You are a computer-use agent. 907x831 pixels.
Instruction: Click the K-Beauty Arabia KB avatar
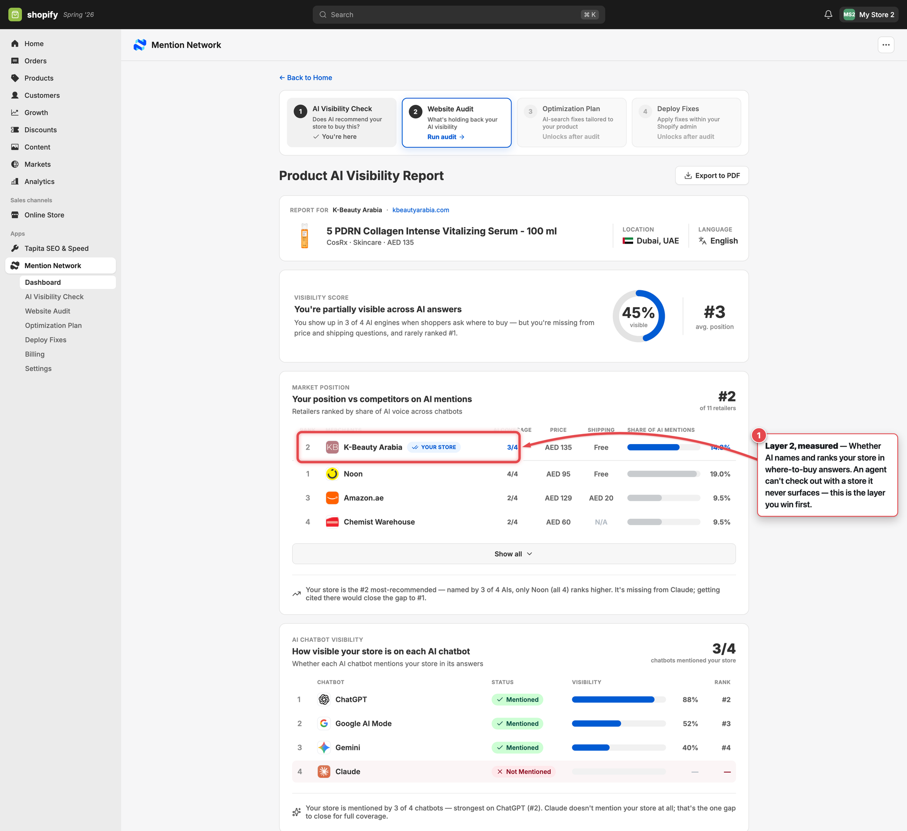coord(332,447)
